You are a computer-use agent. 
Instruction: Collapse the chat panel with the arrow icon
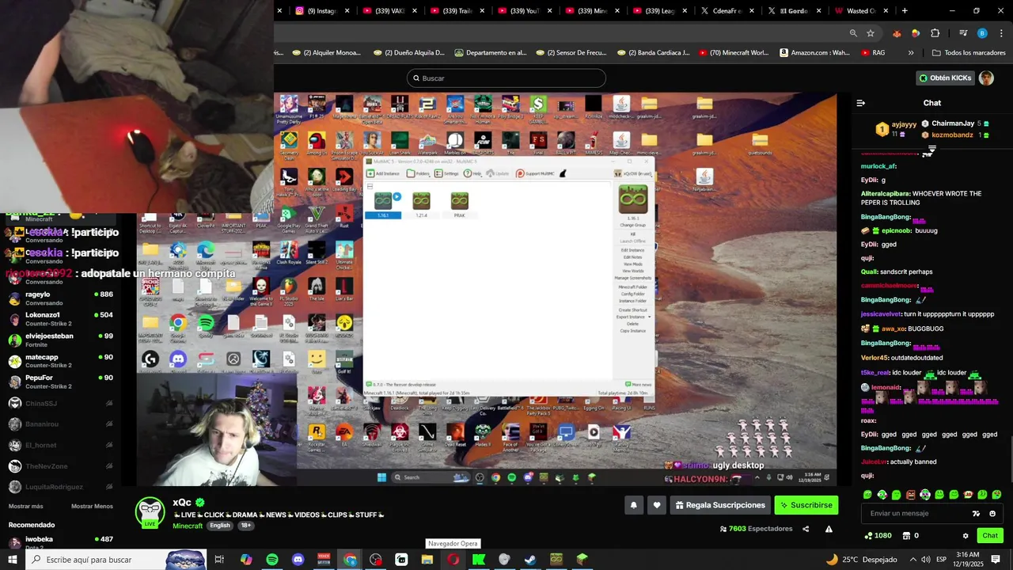pyautogui.click(x=861, y=103)
